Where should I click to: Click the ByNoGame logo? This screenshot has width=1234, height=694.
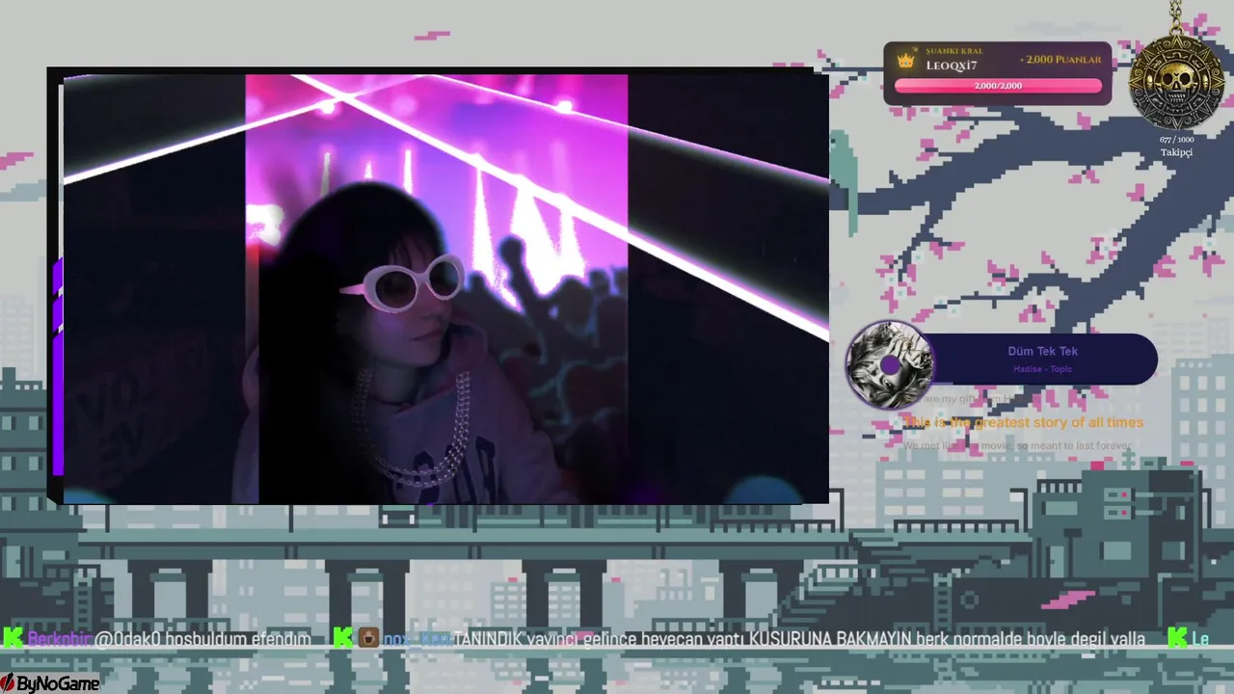click(x=50, y=683)
